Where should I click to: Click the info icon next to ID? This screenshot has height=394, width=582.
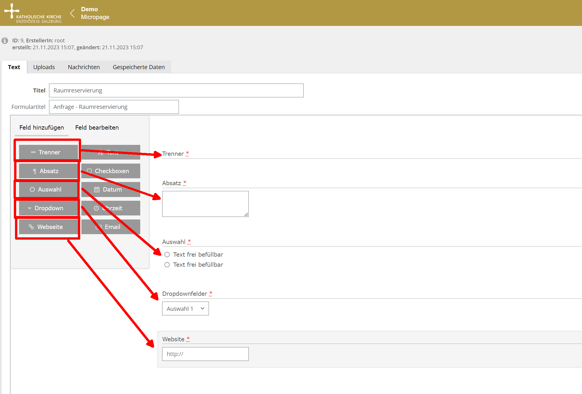tap(5, 41)
